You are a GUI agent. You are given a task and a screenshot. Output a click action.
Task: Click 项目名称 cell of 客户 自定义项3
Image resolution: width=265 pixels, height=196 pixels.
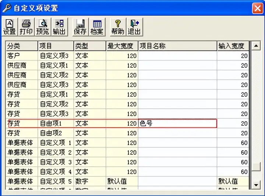[177, 56]
